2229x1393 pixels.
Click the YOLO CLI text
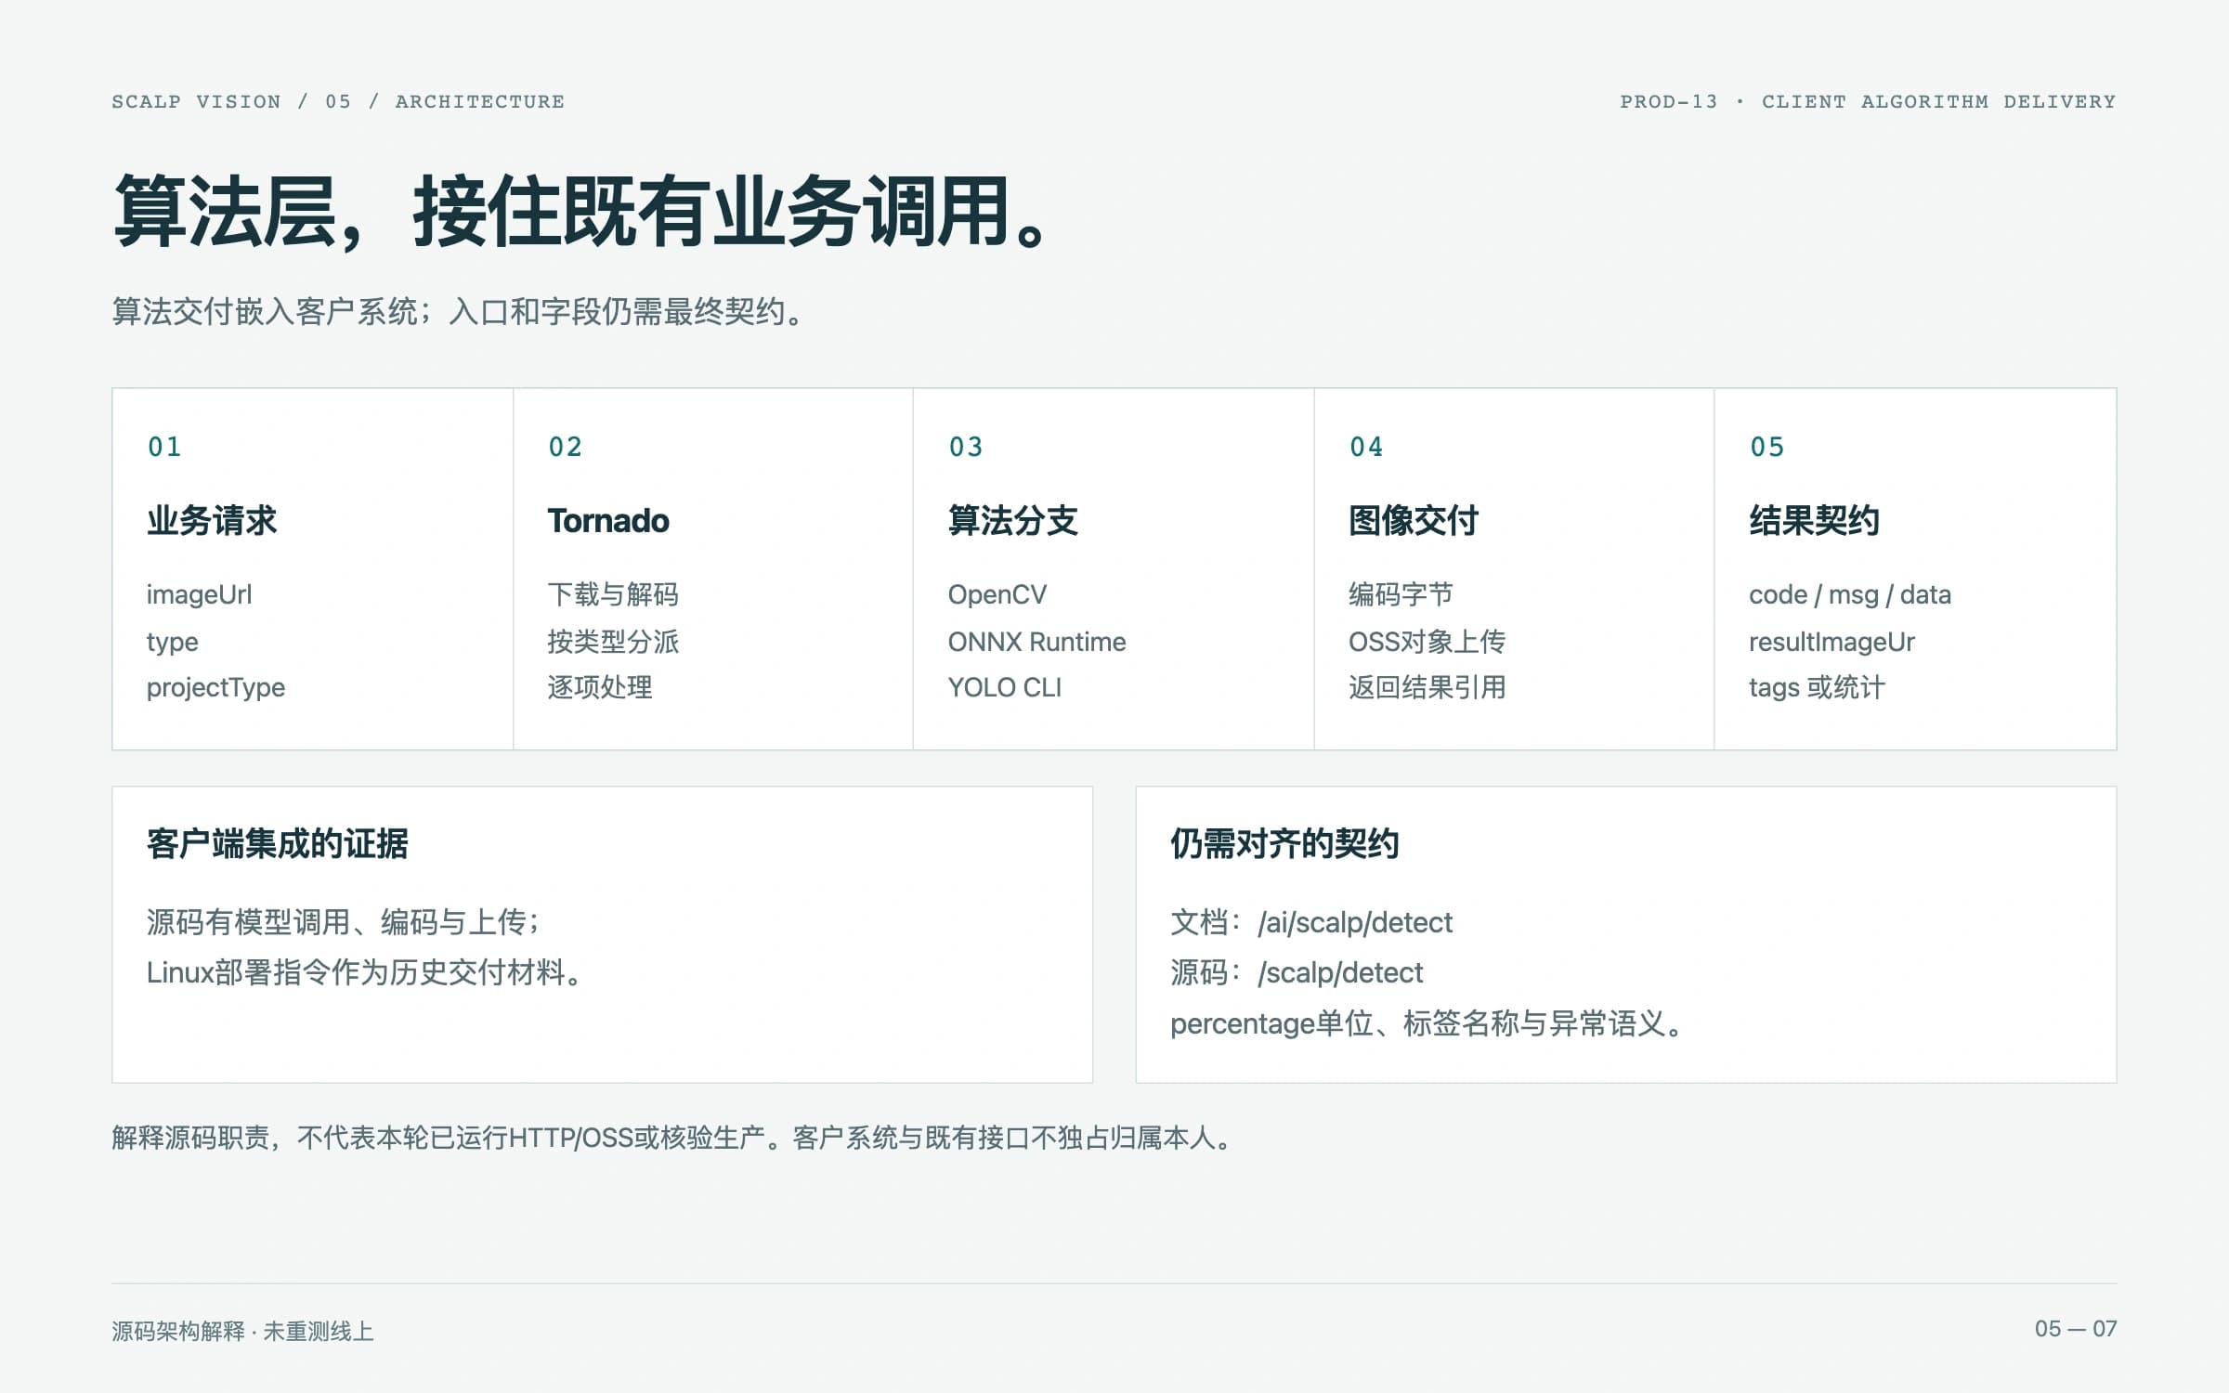click(1005, 687)
